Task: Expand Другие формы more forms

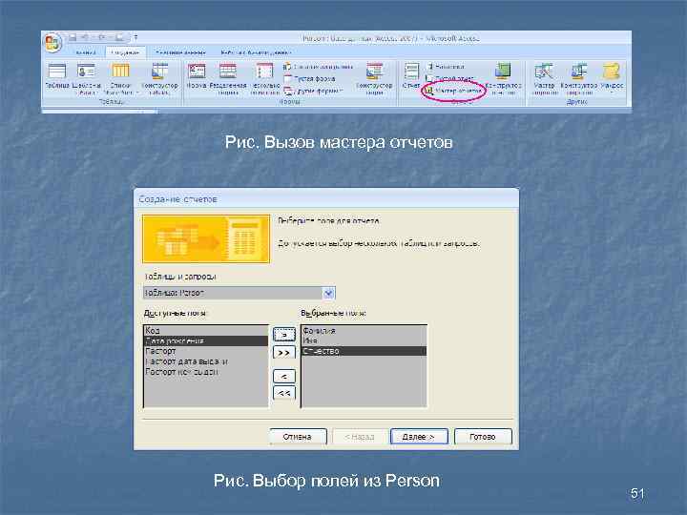Action: coord(313,92)
